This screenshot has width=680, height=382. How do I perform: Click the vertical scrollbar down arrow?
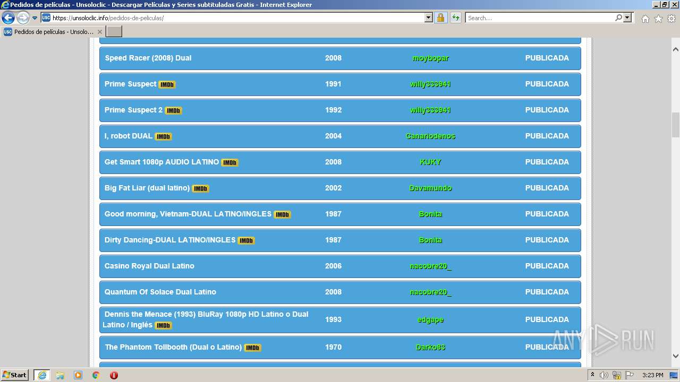point(676,357)
